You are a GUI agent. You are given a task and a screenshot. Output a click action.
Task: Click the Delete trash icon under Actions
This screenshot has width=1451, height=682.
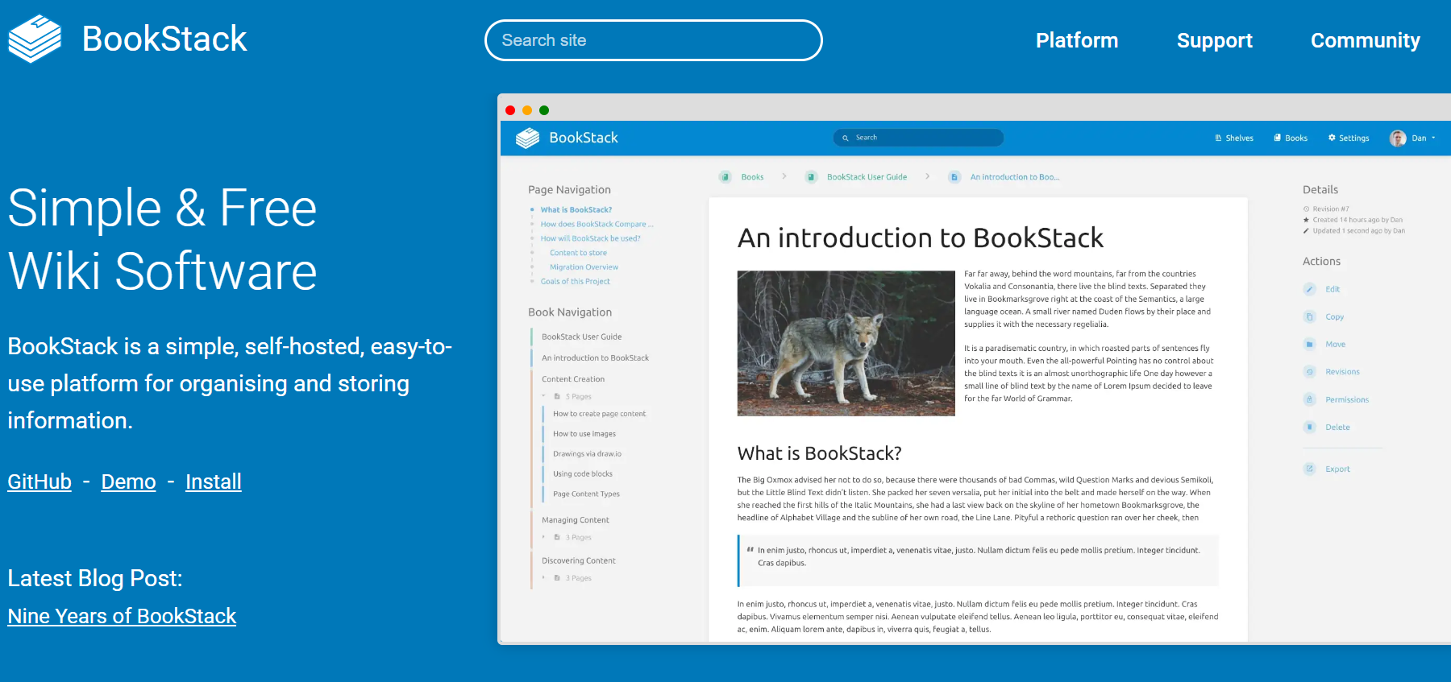(x=1310, y=428)
